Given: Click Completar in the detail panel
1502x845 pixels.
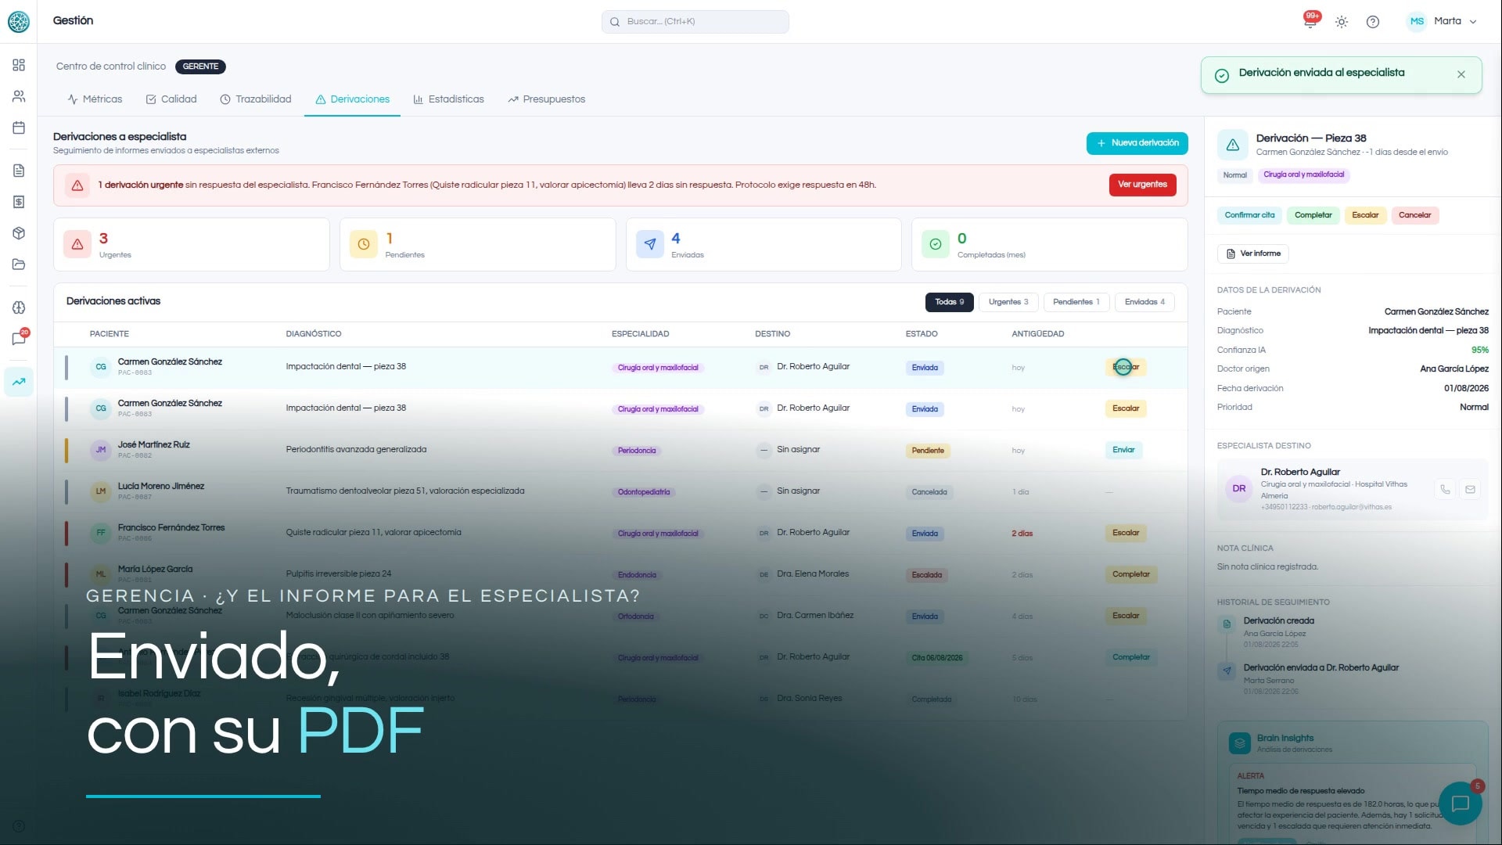Looking at the screenshot, I should point(1313,215).
